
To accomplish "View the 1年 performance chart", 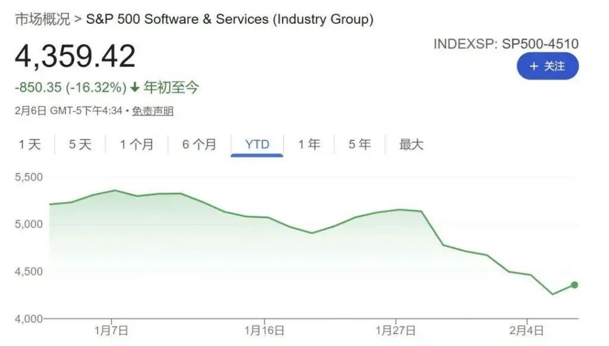I will (x=309, y=144).
